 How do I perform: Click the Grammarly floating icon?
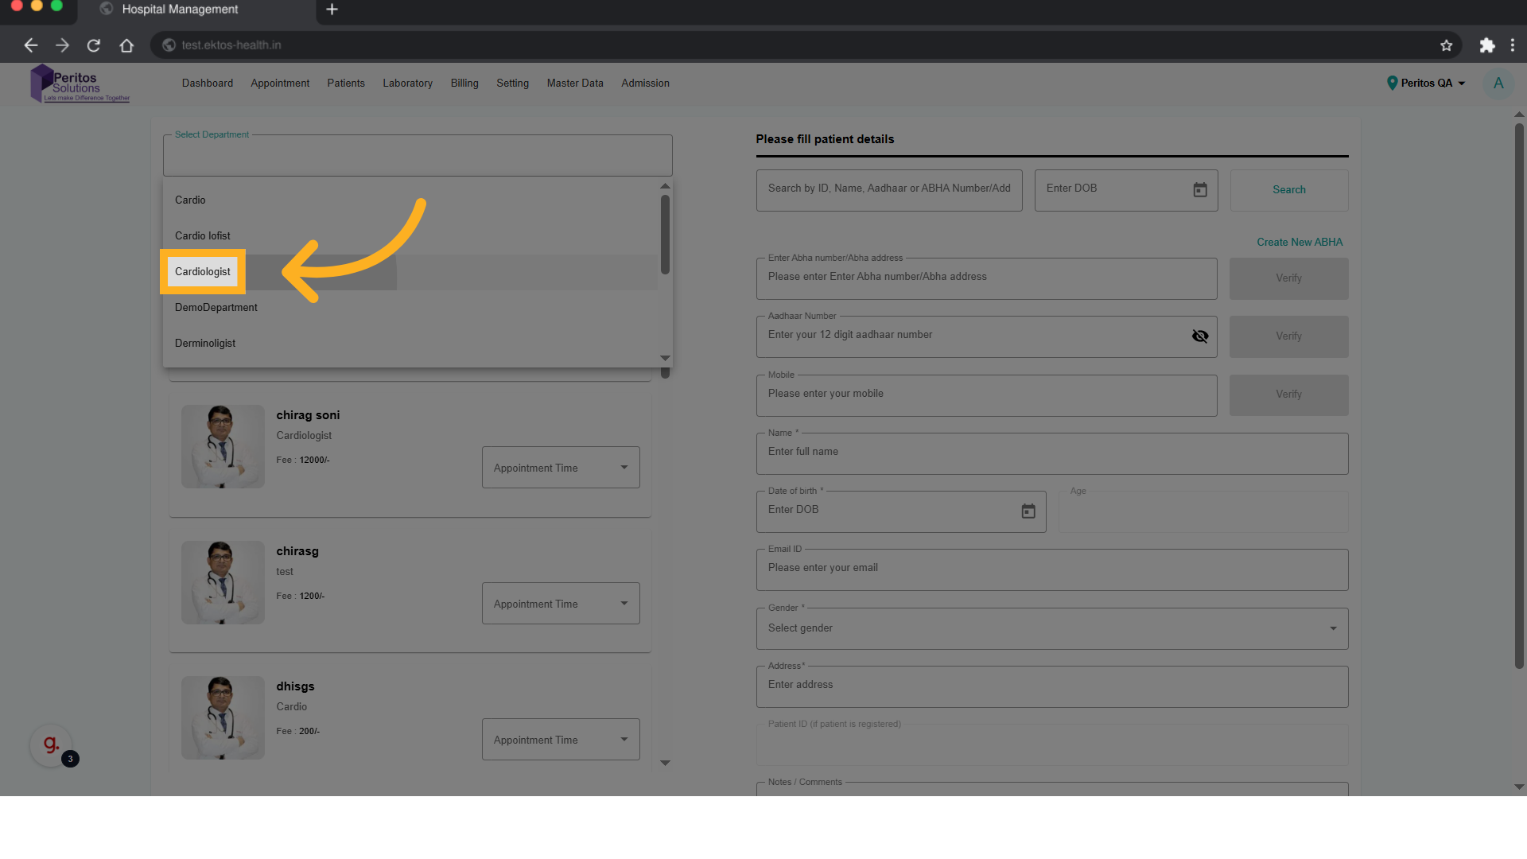pyautogui.click(x=51, y=745)
